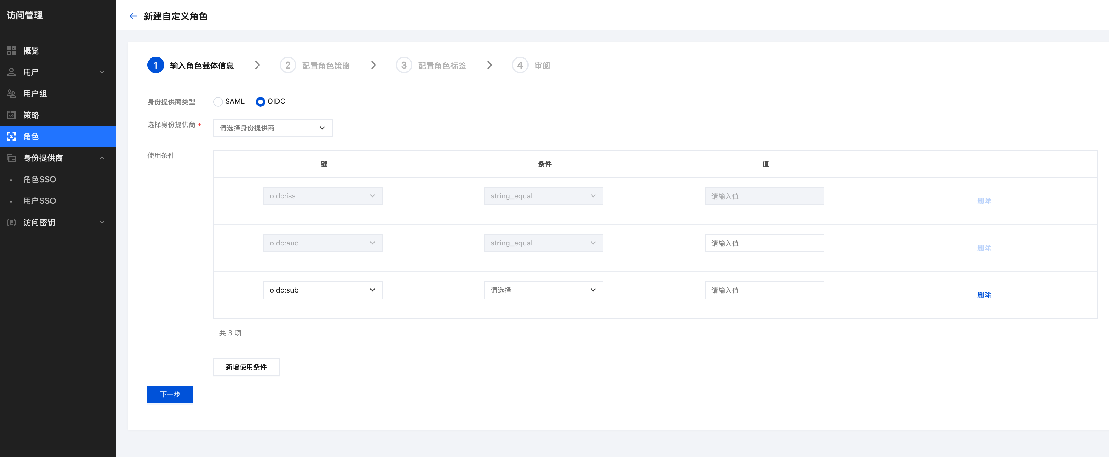Click the 访问密钥 key icon in the sidebar
The image size is (1109, 457).
[12, 222]
